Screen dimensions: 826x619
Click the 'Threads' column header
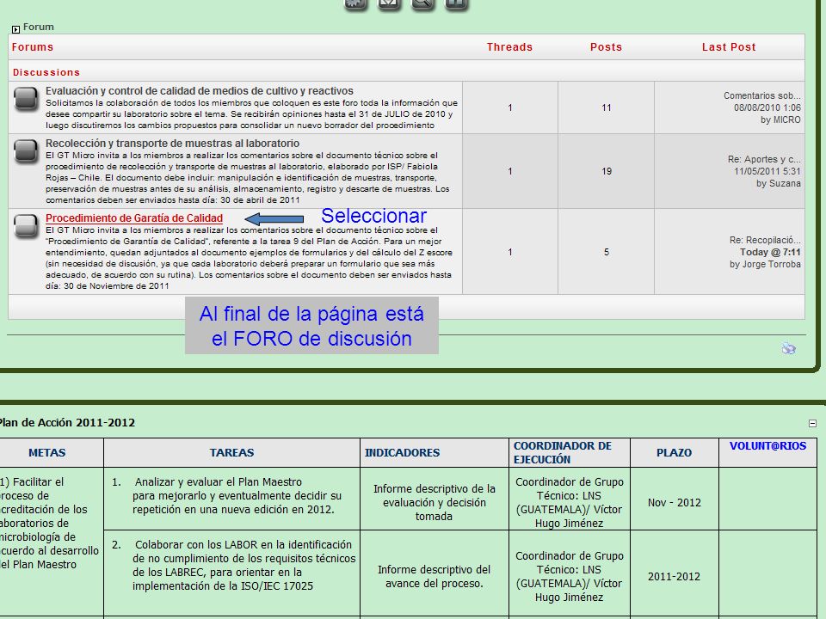coord(509,46)
